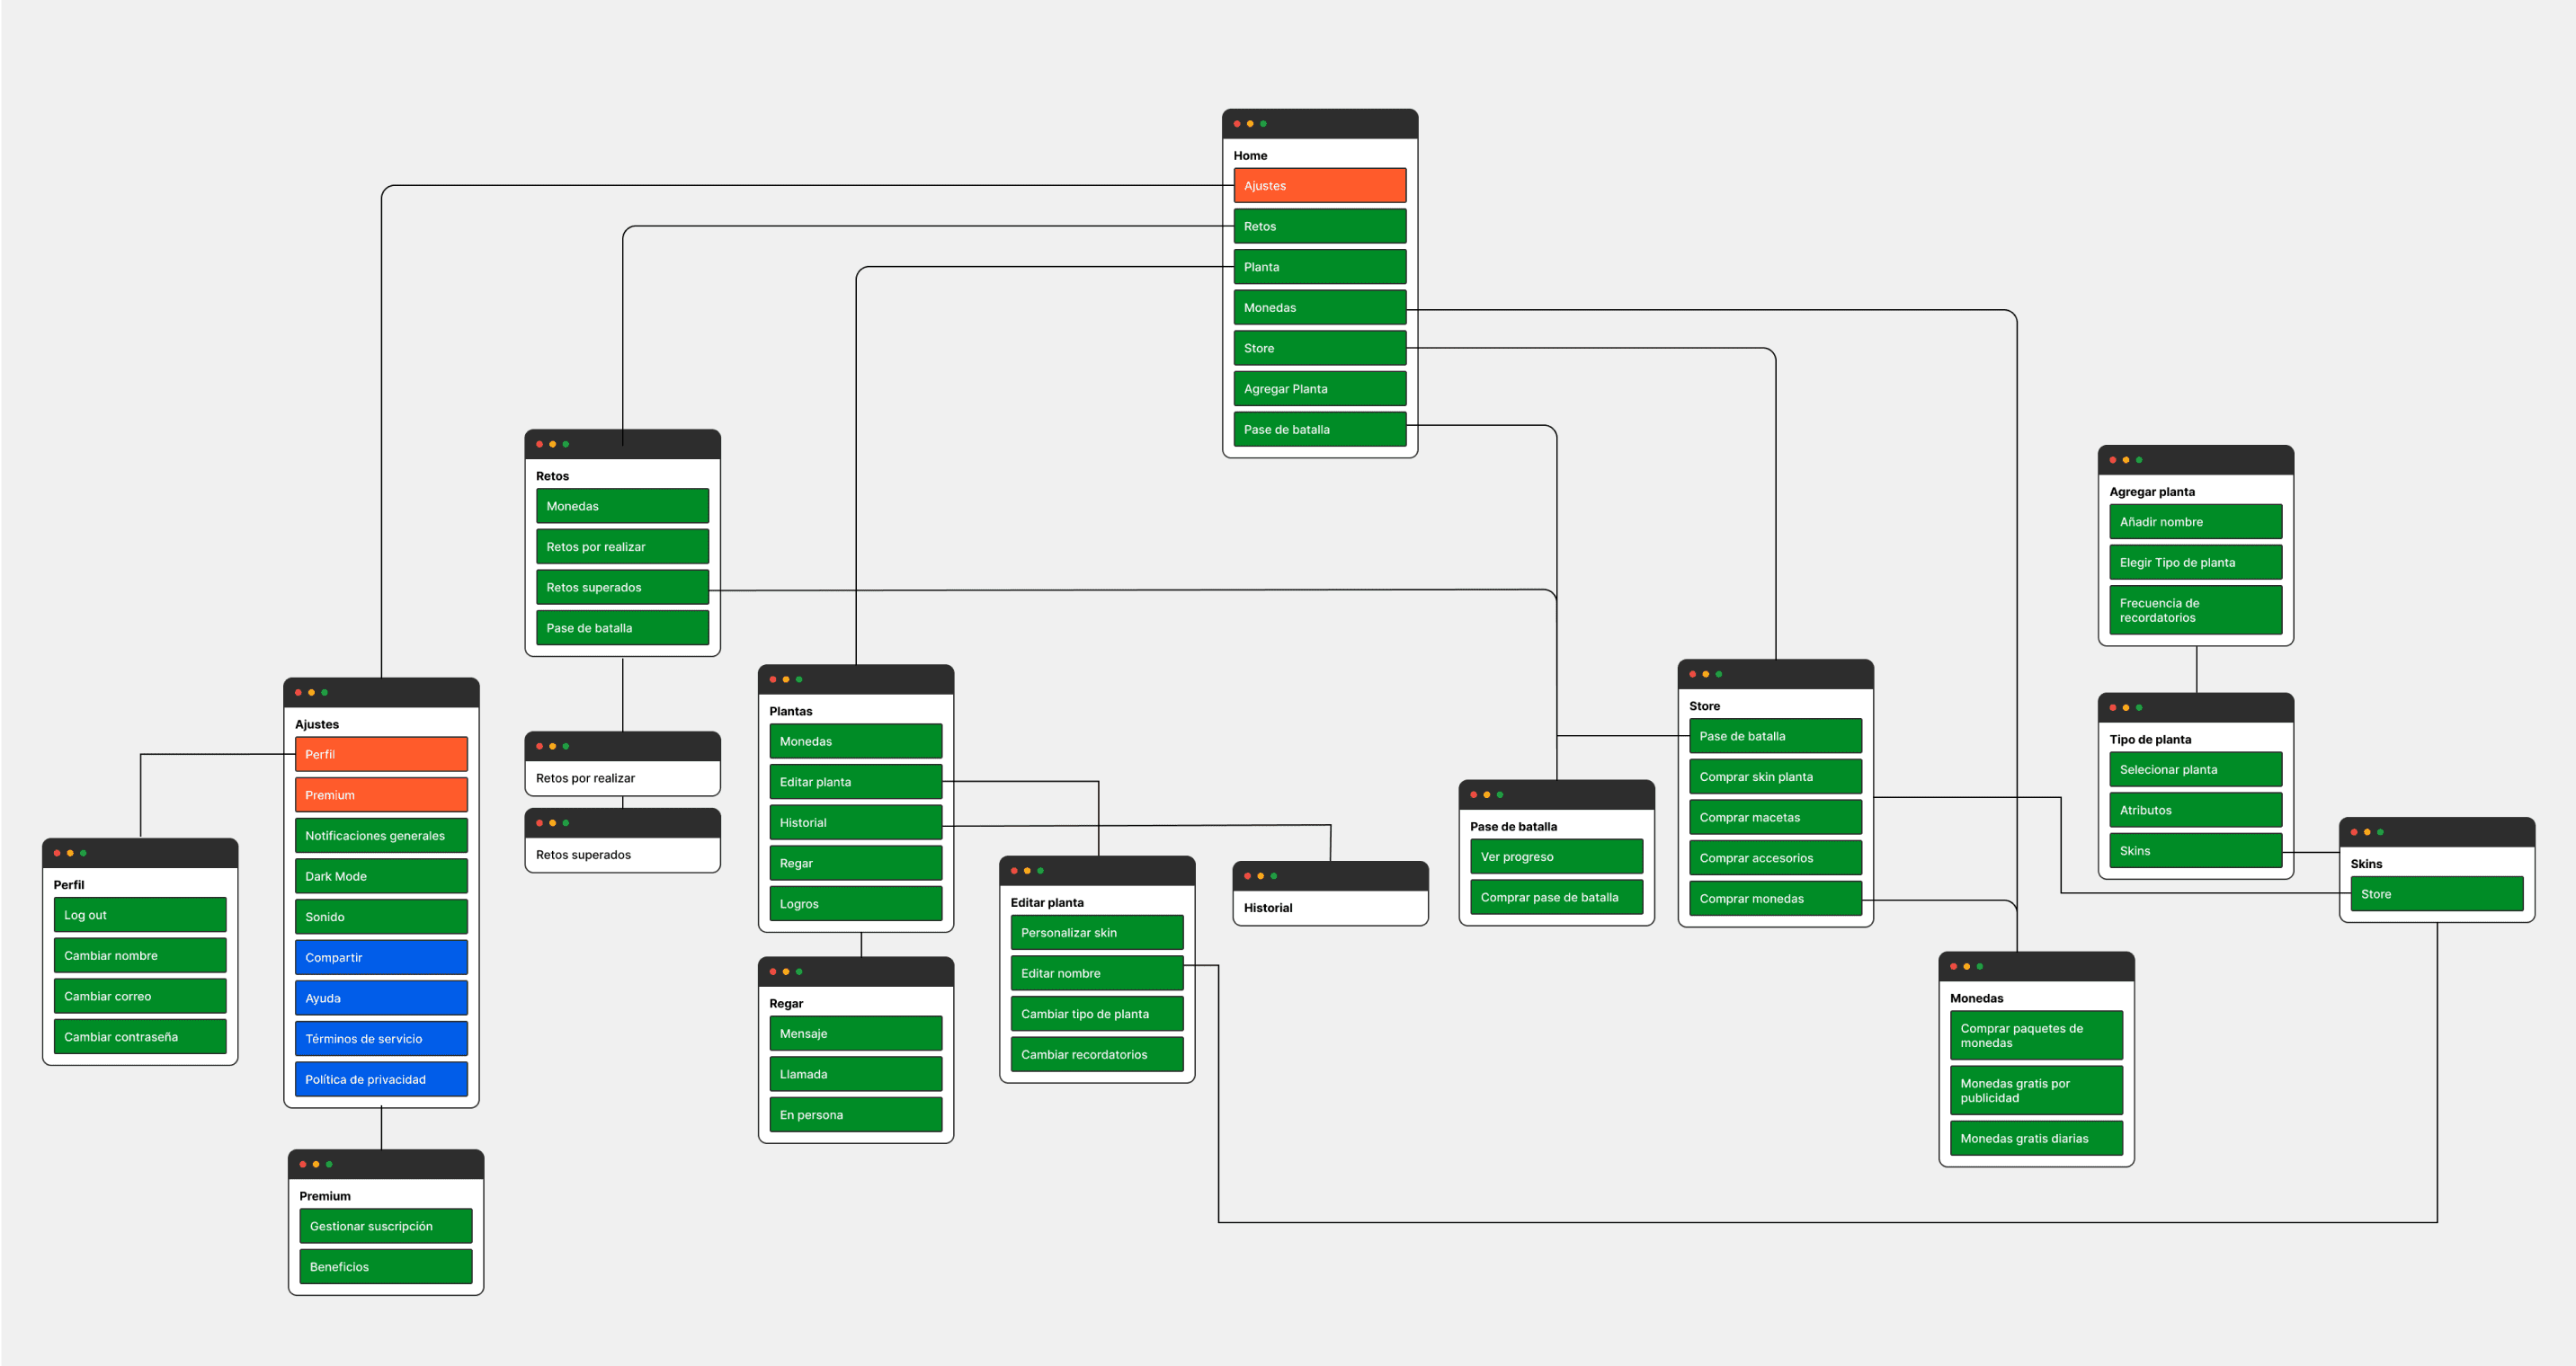Click the orange Premium block in Ajustes
The width and height of the screenshot is (2576, 1366).
(381, 795)
